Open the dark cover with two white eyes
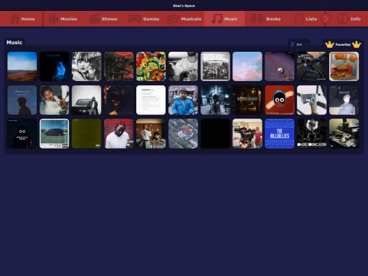This screenshot has width=368, height=276. coord(22,134)
